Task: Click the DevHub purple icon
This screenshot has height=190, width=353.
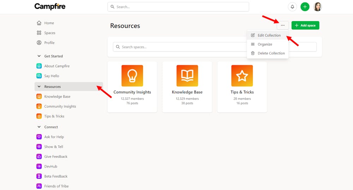Action: 39,166
